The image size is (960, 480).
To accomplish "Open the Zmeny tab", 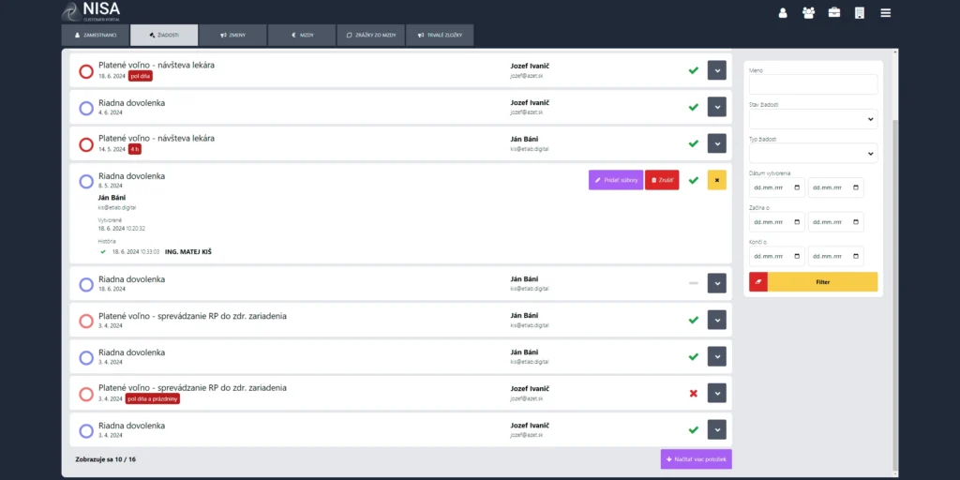I will pos(232,36).
